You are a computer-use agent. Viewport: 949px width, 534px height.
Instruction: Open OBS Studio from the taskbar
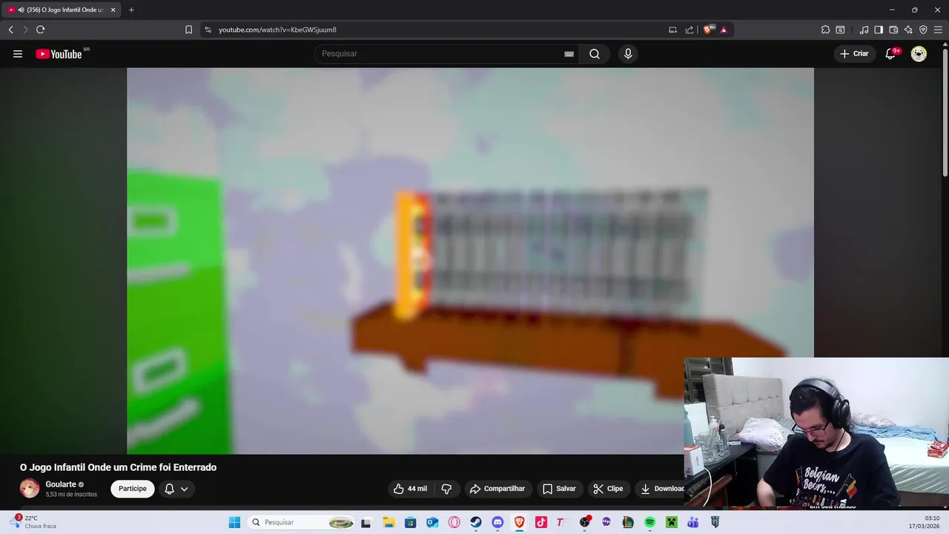click(585, 522)
